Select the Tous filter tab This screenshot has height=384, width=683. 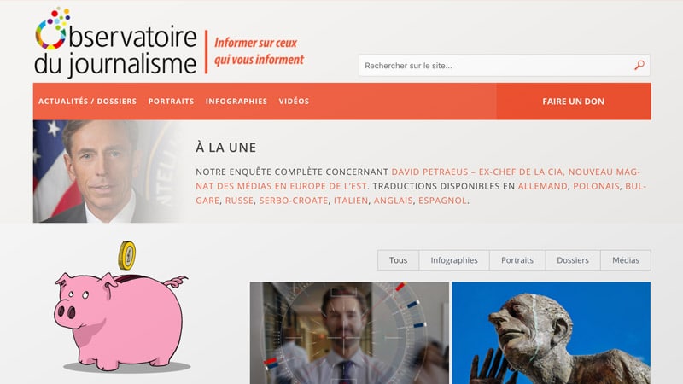(x=398, y=260)
